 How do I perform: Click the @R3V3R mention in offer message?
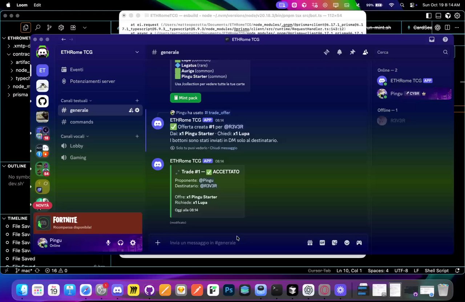[234, 127]
